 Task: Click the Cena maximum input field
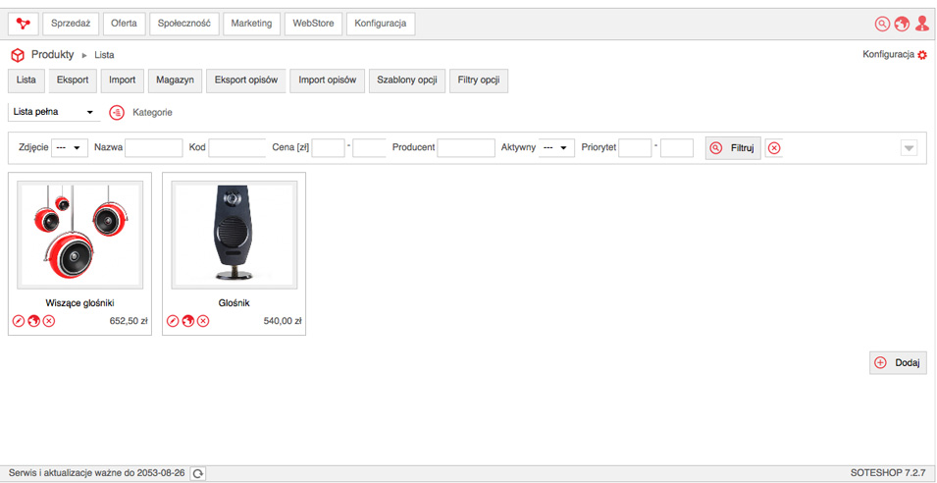click(x=369, y=147)
